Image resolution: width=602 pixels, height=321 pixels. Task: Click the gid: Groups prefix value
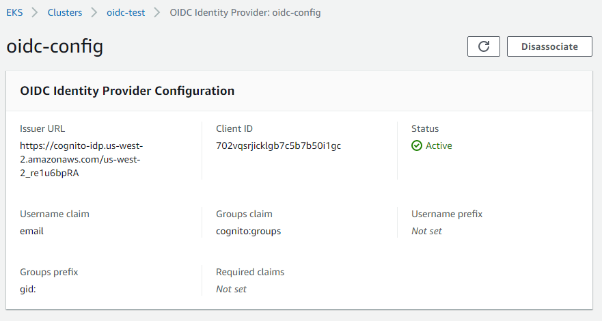28,289
